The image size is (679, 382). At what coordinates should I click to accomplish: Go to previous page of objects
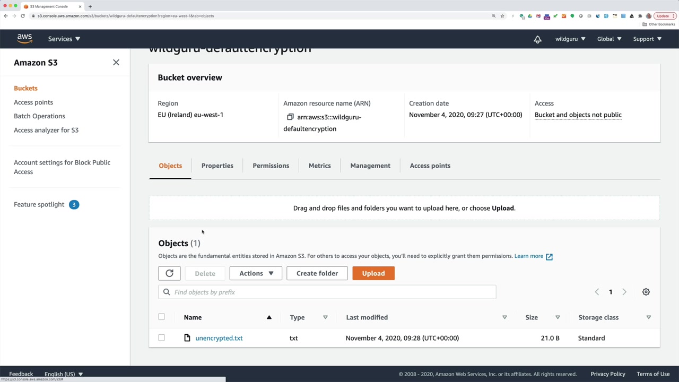(x=597, y=292)
